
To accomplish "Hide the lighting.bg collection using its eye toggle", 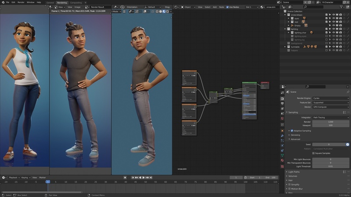I will (333, 39).
